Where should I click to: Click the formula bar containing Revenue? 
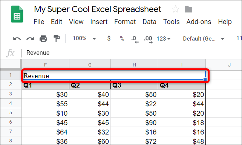[x=132, y=53]
